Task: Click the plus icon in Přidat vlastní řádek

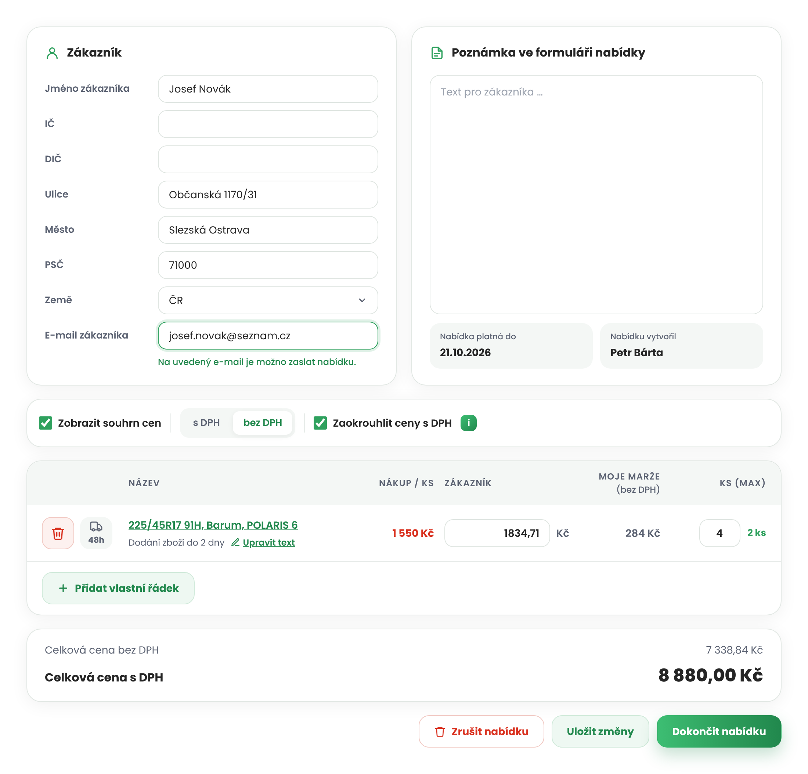Action: pyautogui.click(x=63, y=588)
